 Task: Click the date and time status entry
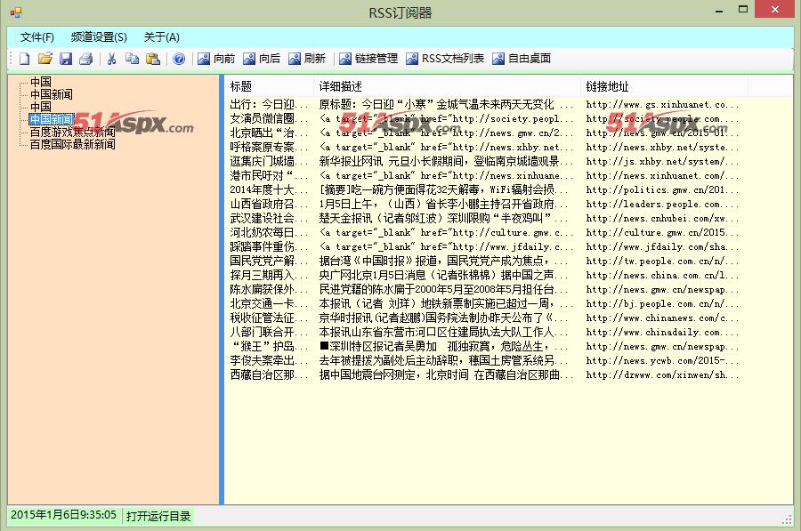(x=64, y=515)
